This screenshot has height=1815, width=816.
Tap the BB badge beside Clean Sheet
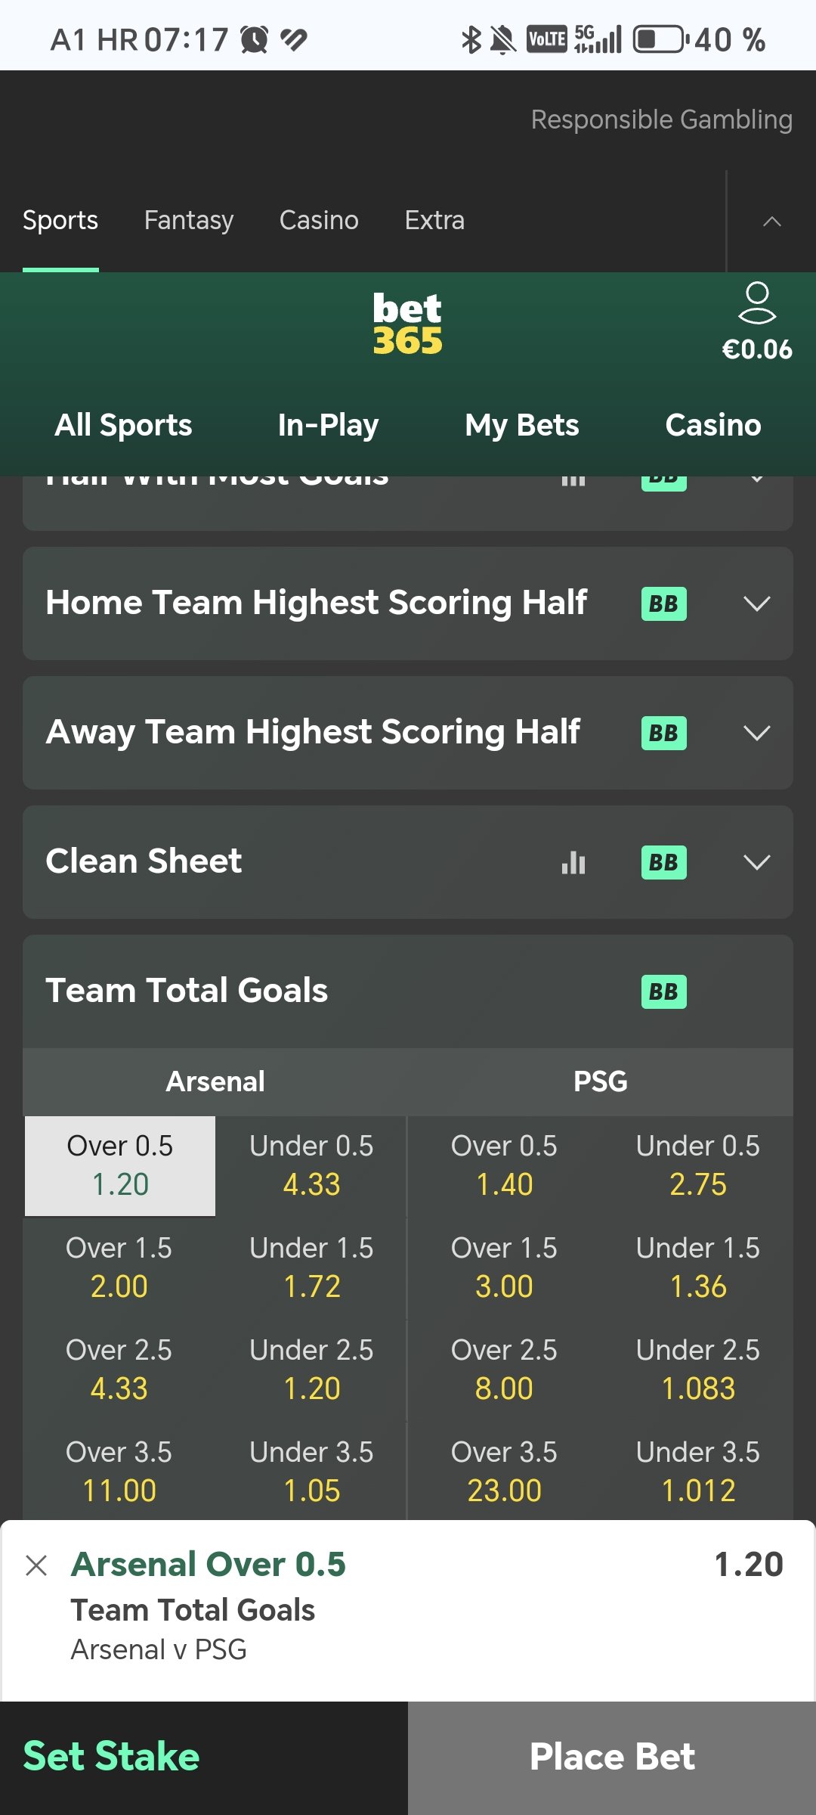663,862
